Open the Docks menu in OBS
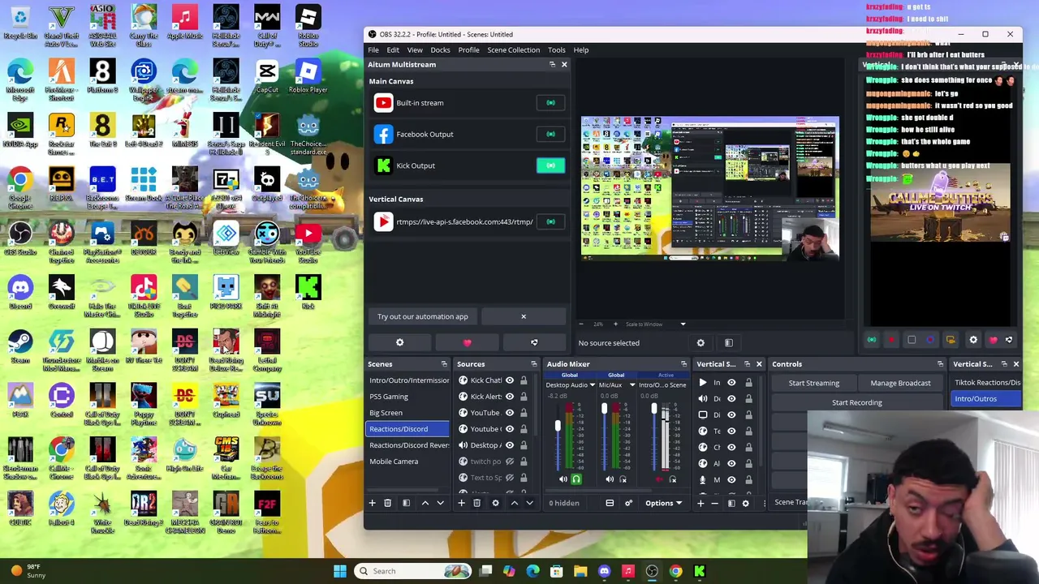 (440, 50)
